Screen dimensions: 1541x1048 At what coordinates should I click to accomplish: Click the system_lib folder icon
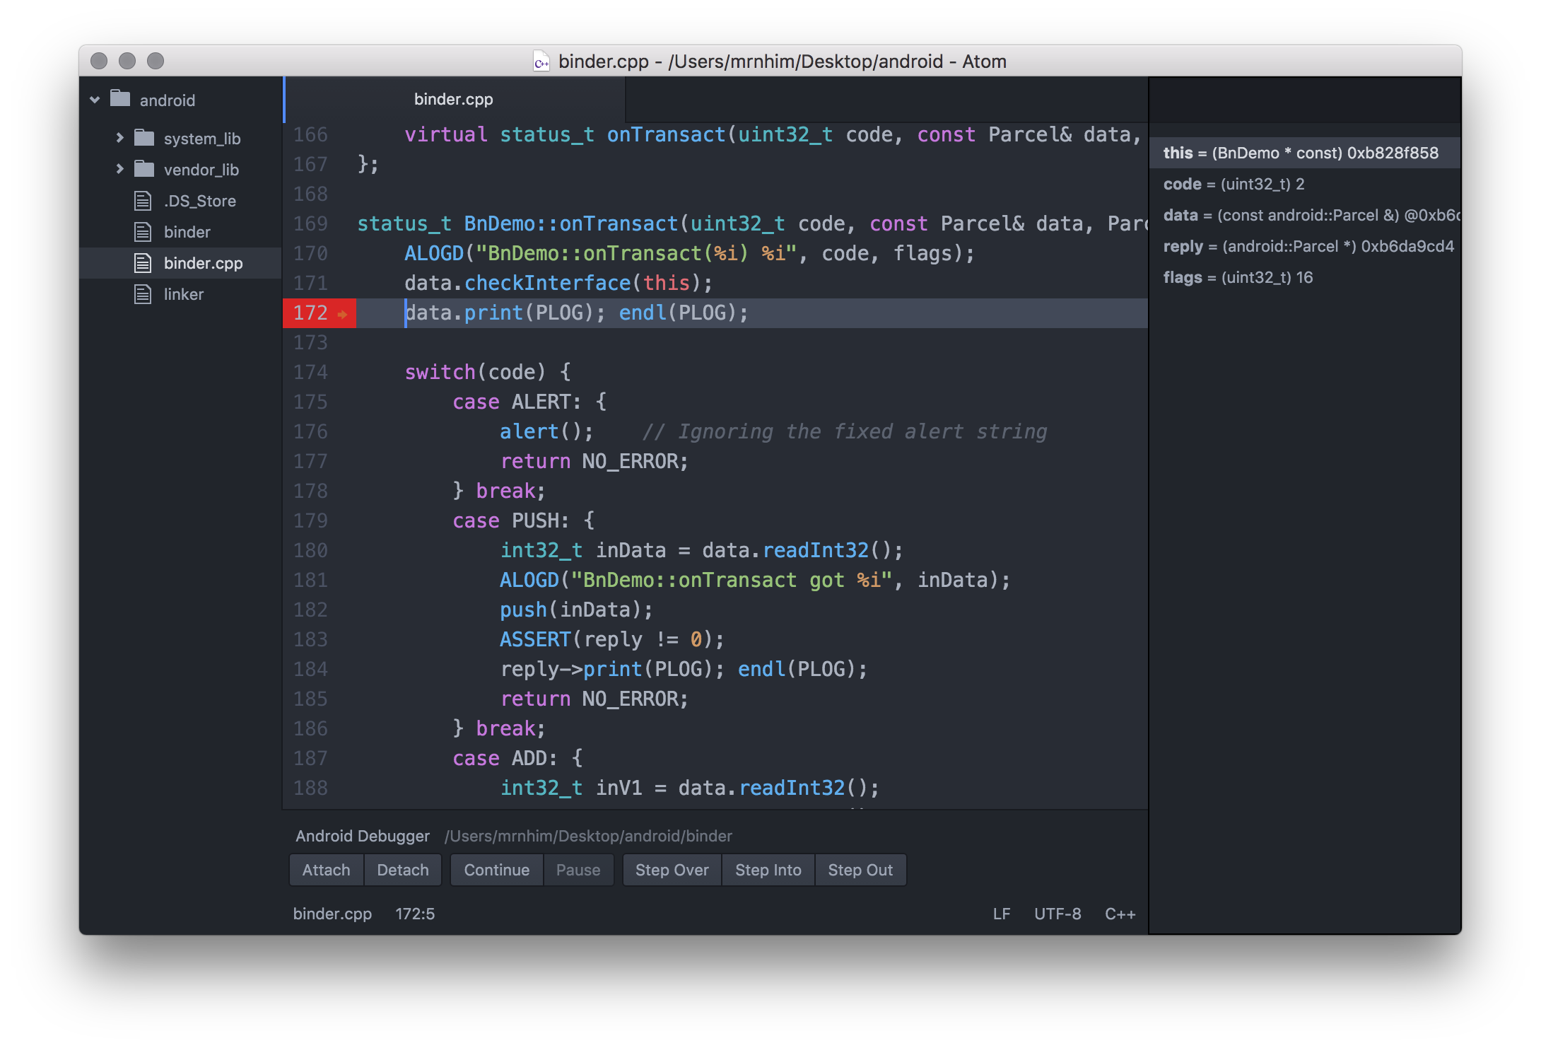point(144,137)
